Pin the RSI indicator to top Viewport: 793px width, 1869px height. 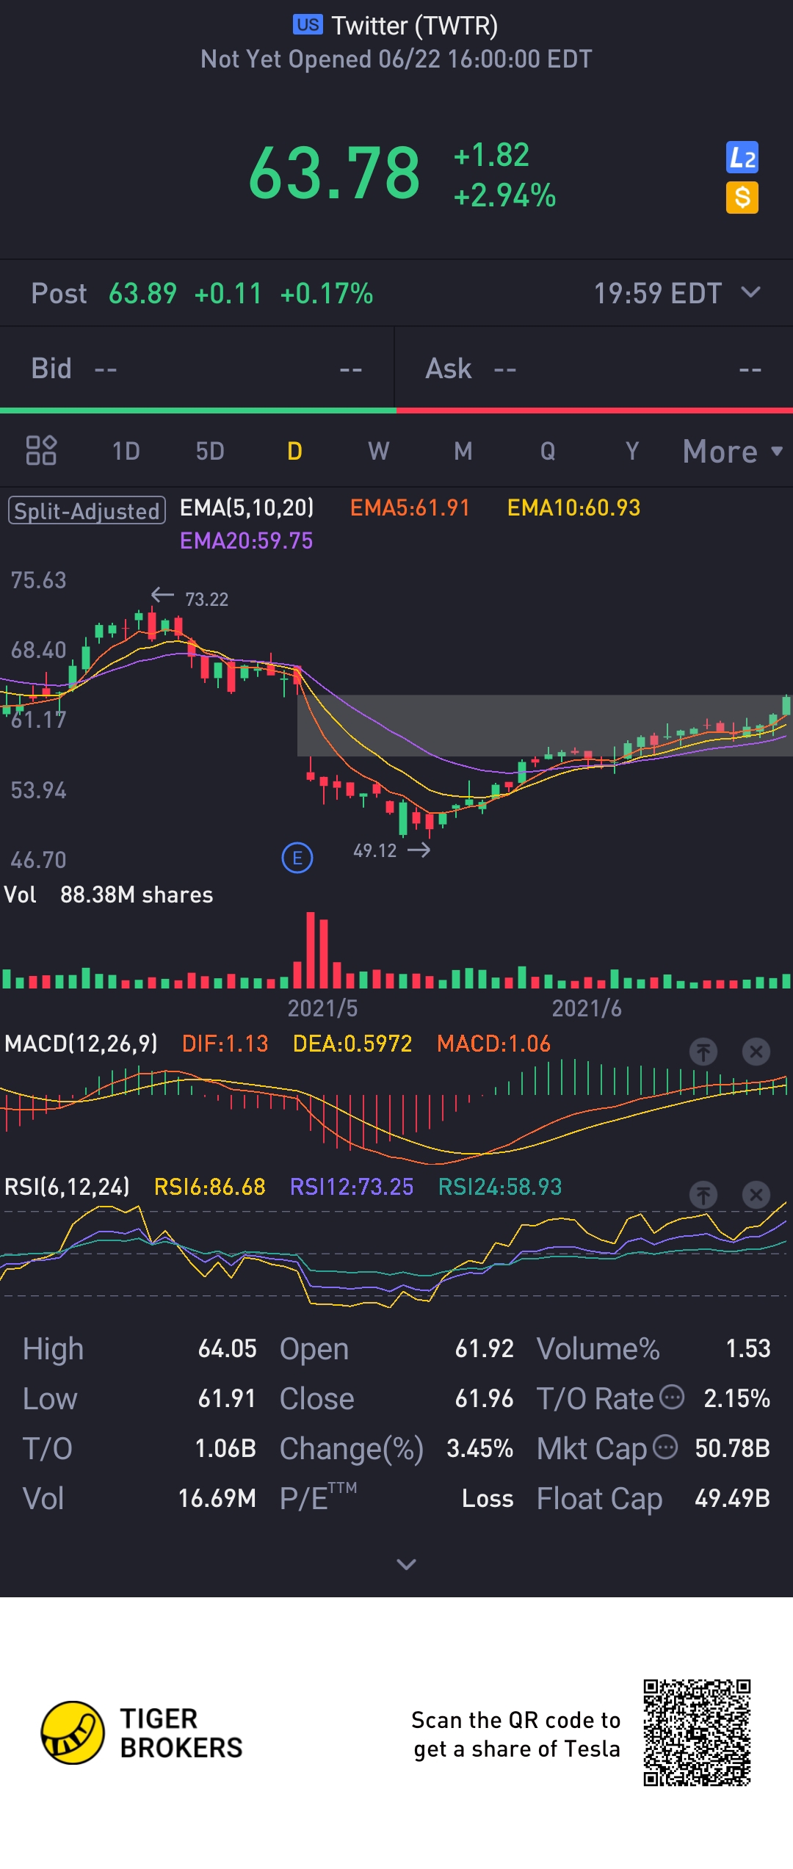click(x=703, y=1195)
